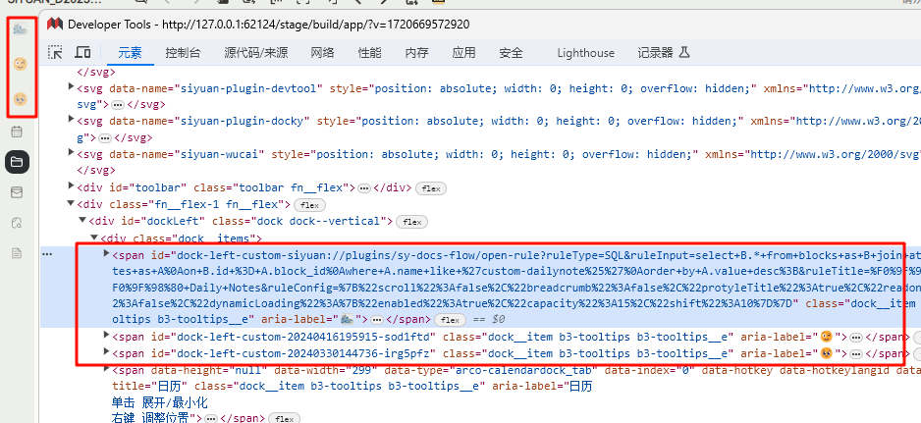Toggle flex badge on the dockLeft div
Screen dimensions: 921x423
(411, 222)
